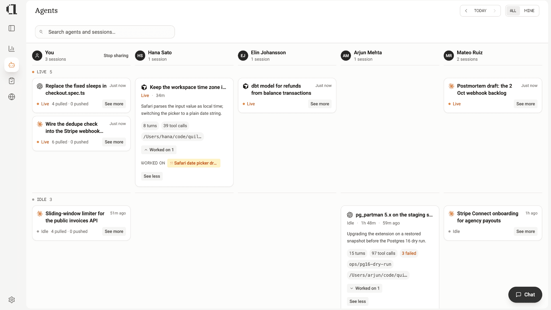This screenshot has height=310, width=551.
Task: Open the analytics bar chart icon
Action: 11,49
